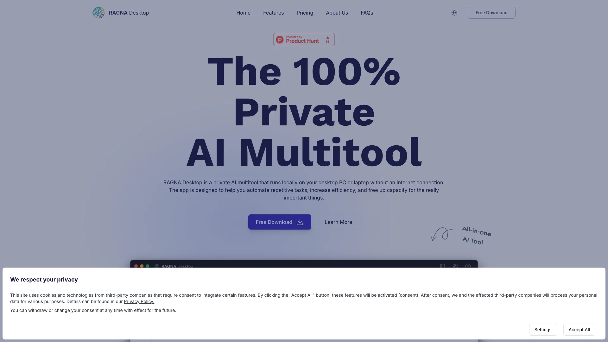Click the Product Hunt featured badge icon

tap(304, 39)
